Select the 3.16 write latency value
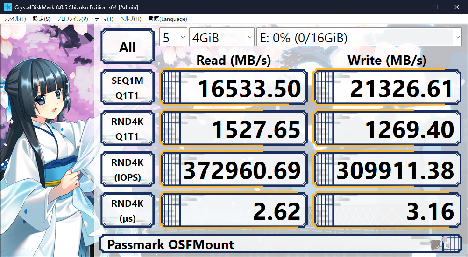Screen dimensions: 468x257 pyautogui.click(x=387, y=210)
